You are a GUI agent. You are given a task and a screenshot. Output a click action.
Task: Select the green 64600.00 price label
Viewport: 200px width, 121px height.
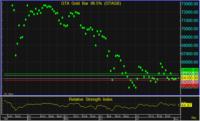[x=190, y=70]
